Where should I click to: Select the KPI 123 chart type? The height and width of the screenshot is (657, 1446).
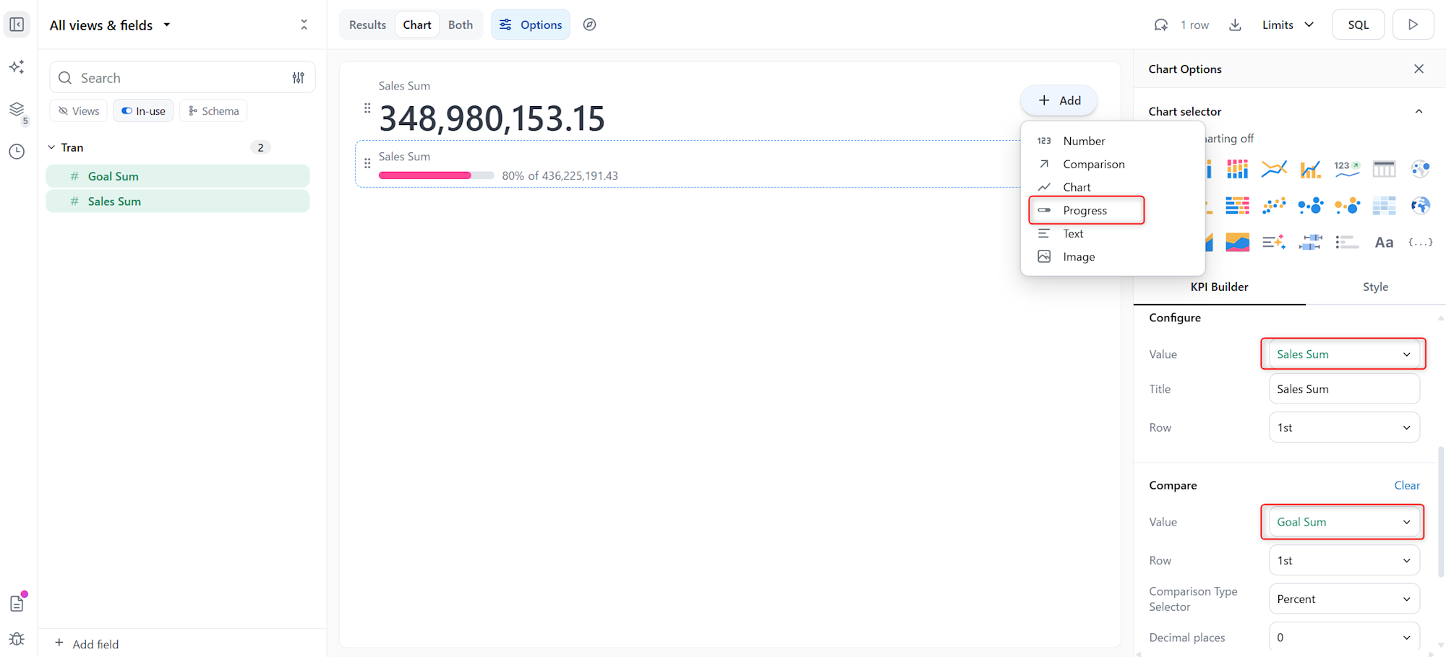point(1347,169)
